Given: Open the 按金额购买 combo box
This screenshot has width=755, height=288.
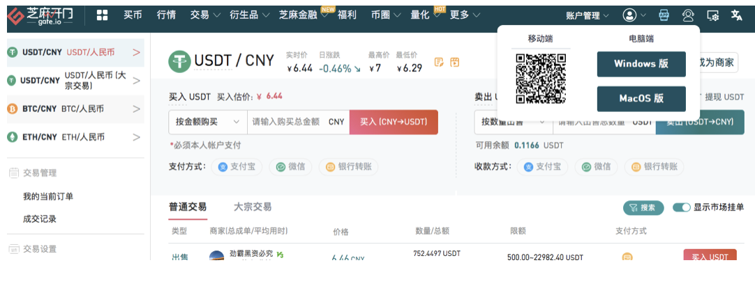Looking at the screenshot, I should (x=208, y=122).
